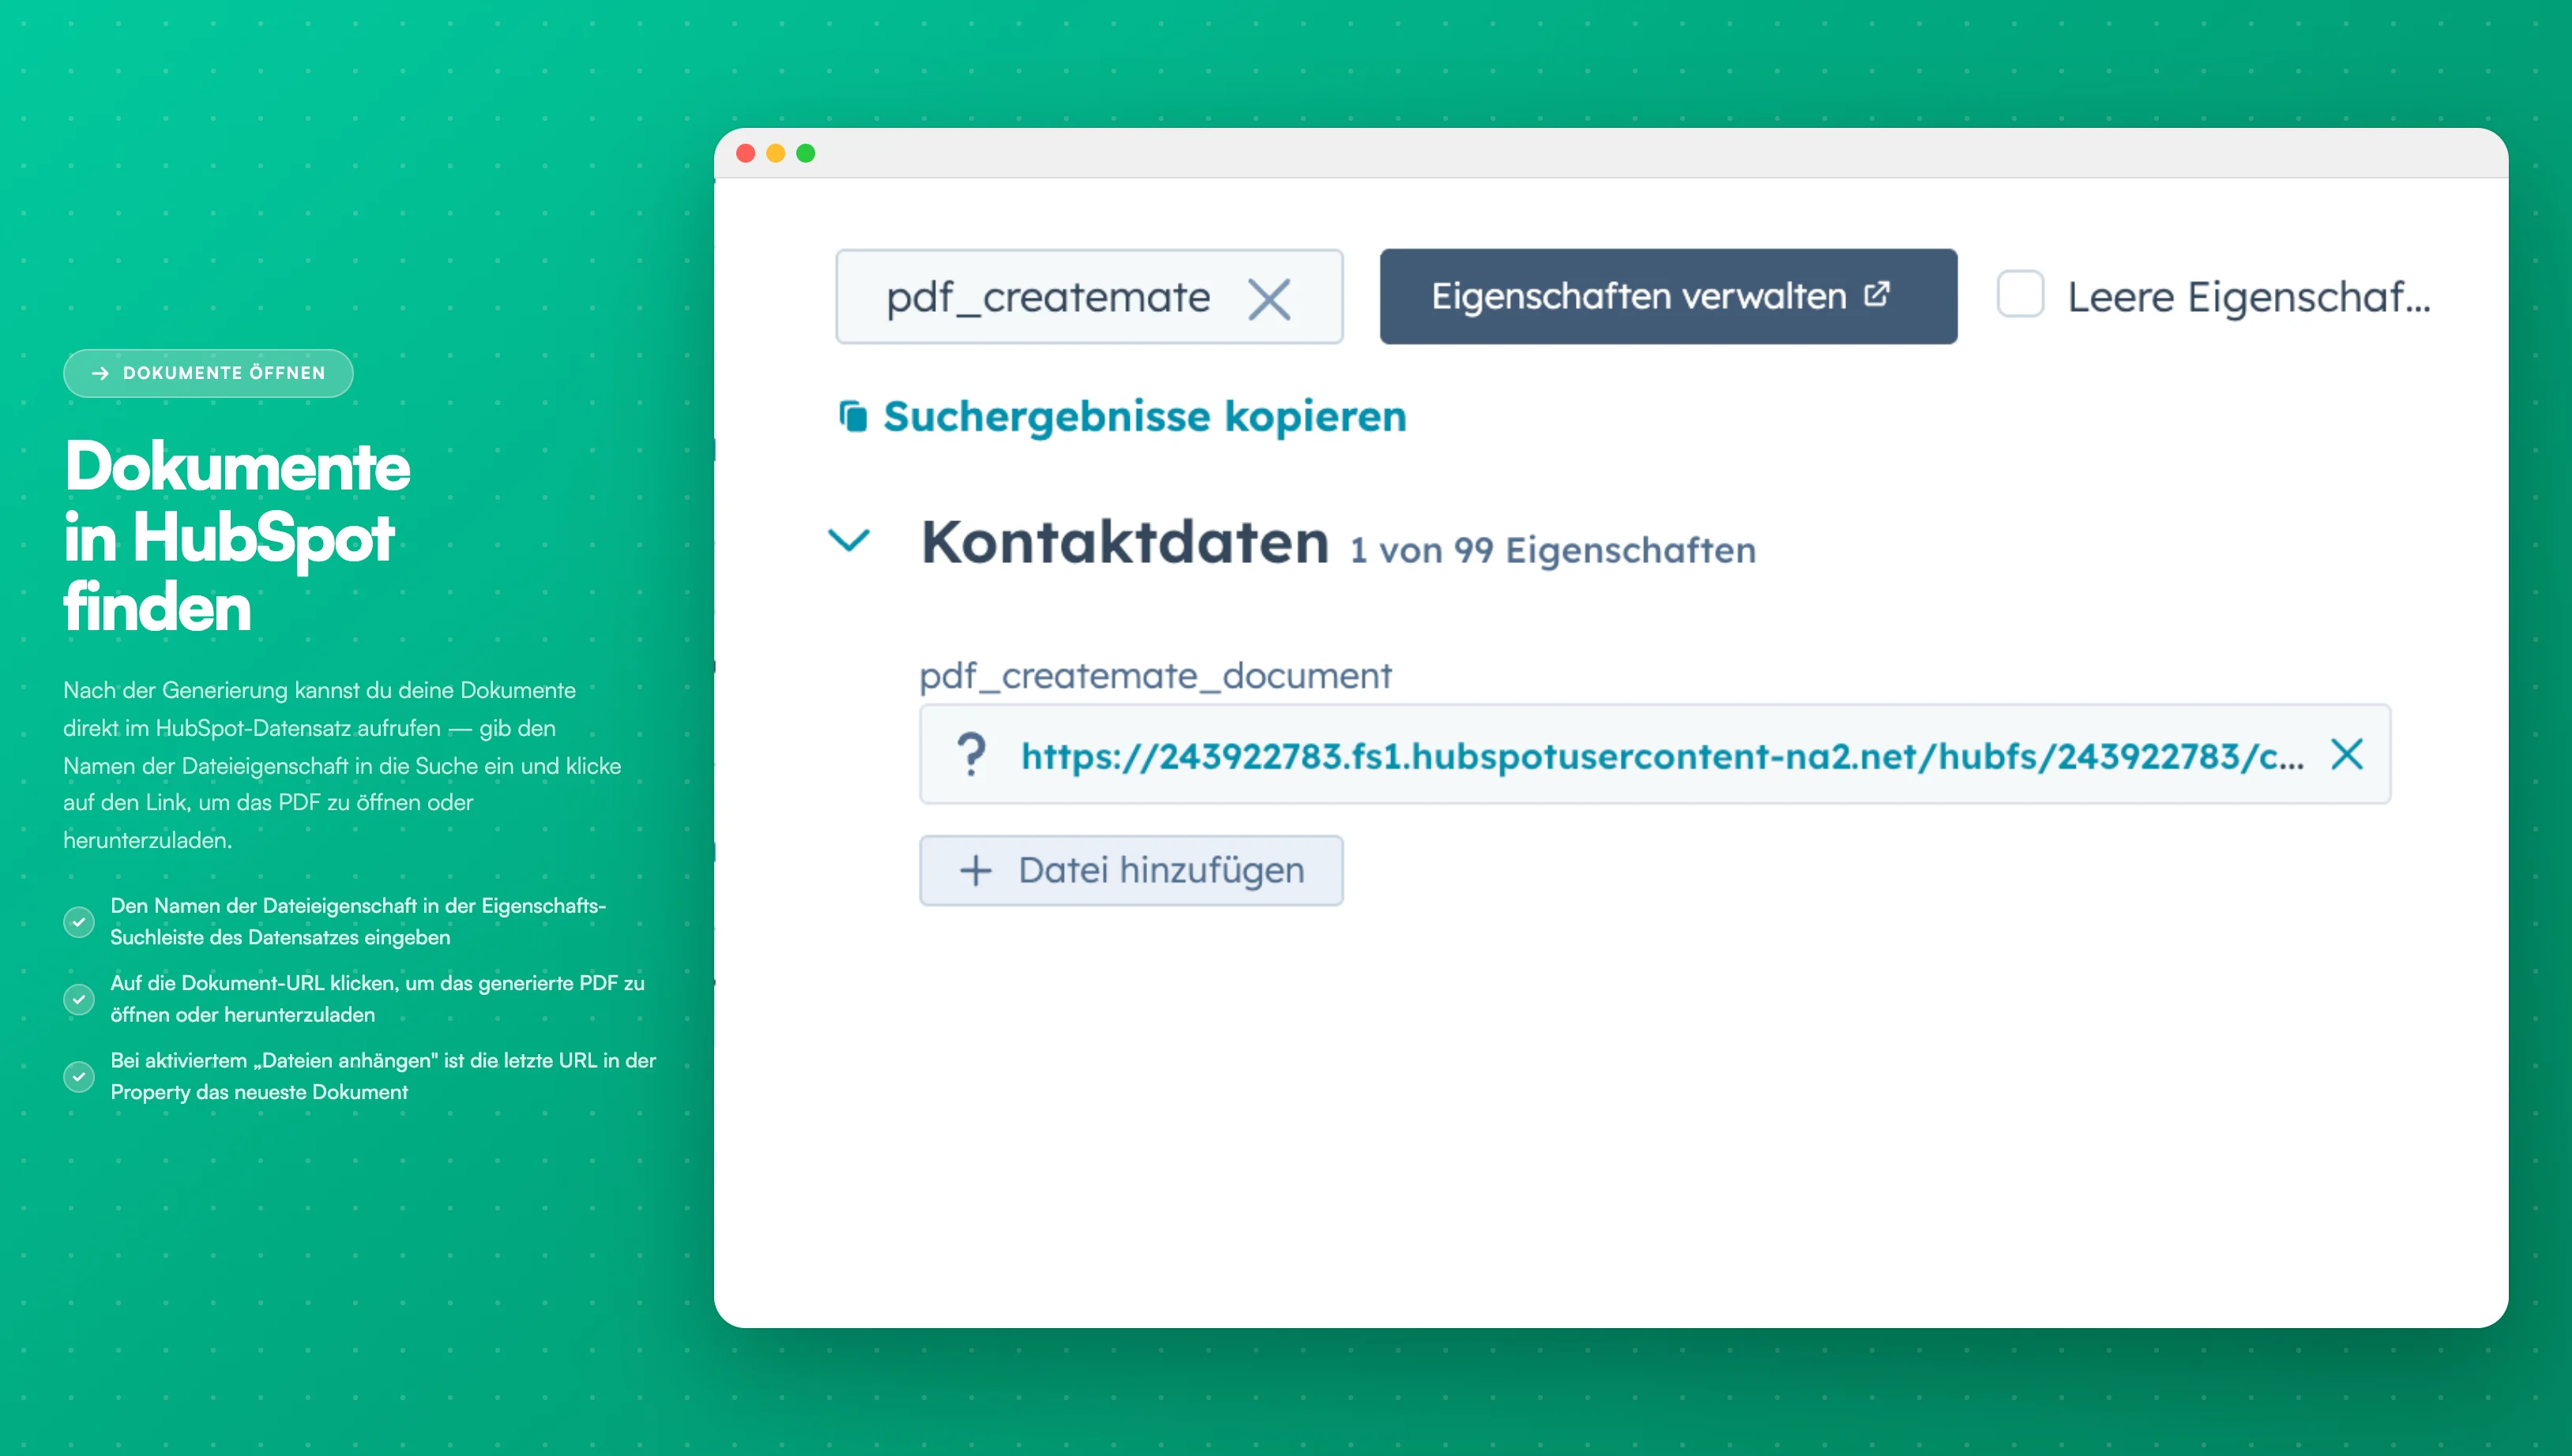Screen dimensions: 2572x1456
Task: Click the plus icon in Datei hinzufügen
Action: [x=975, y=870]
